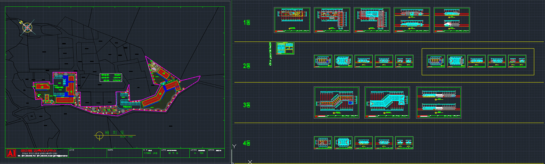Open the 3동 angled floor plan sheet

pos(337,103)
